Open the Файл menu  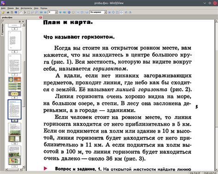[3, 8]
